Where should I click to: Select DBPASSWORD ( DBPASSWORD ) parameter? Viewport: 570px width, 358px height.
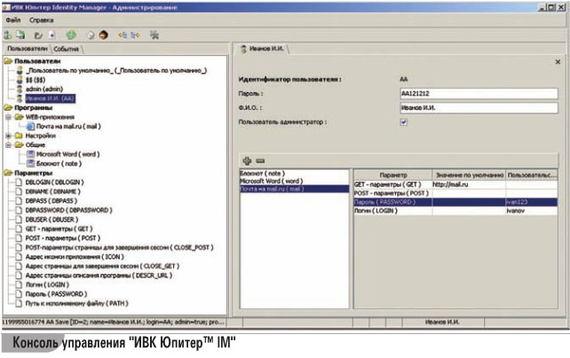pos(68,210)
